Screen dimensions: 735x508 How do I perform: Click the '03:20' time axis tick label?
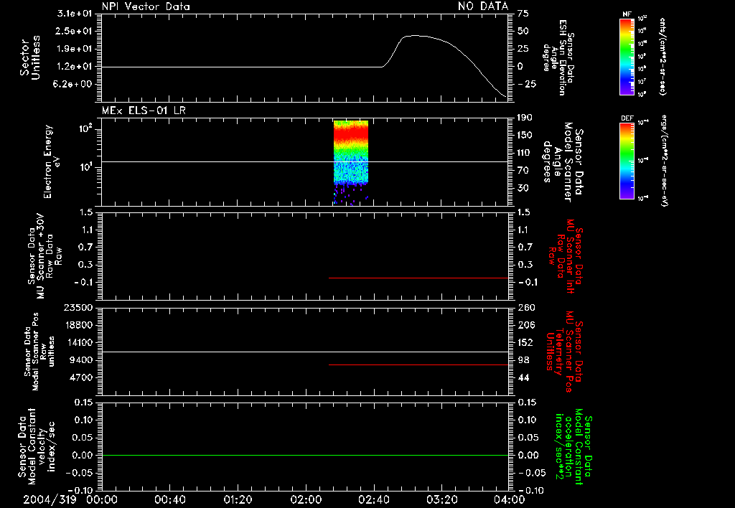[441, 499]
